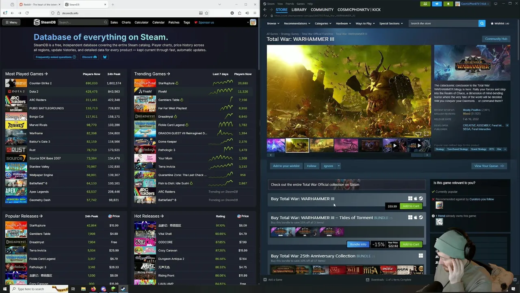Click the Steam screenshot viewer next arrow
This screenshot has width=520, height=293.
point(427,155)
